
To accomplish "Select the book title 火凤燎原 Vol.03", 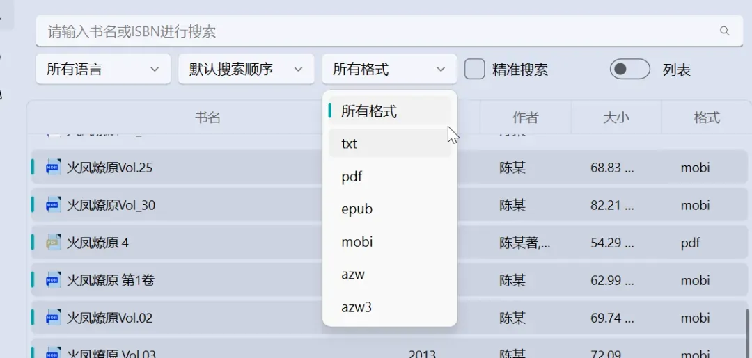I will point(111,354).
